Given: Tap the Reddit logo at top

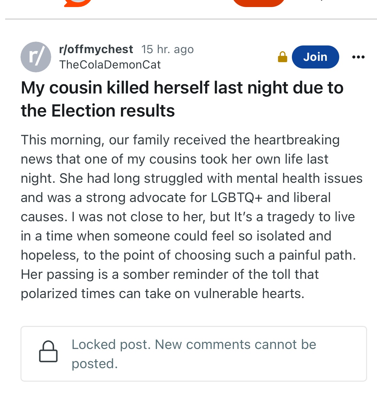Looking at the screenshot, I should 78,3.
